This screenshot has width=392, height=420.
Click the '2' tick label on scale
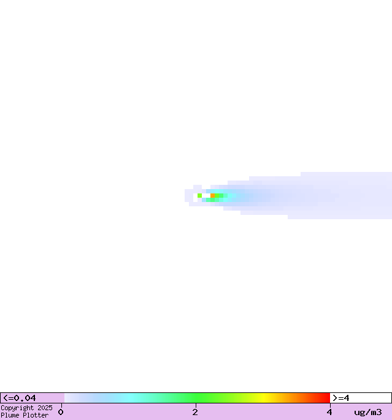click(x=195, y=412)
